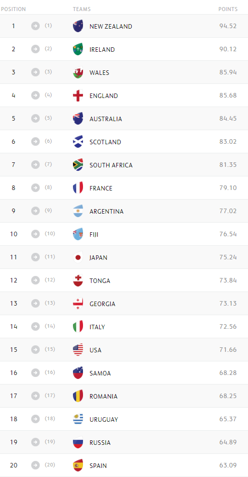
Task: Select the GEORGIA team name
Action: click(x=102, y=304)
